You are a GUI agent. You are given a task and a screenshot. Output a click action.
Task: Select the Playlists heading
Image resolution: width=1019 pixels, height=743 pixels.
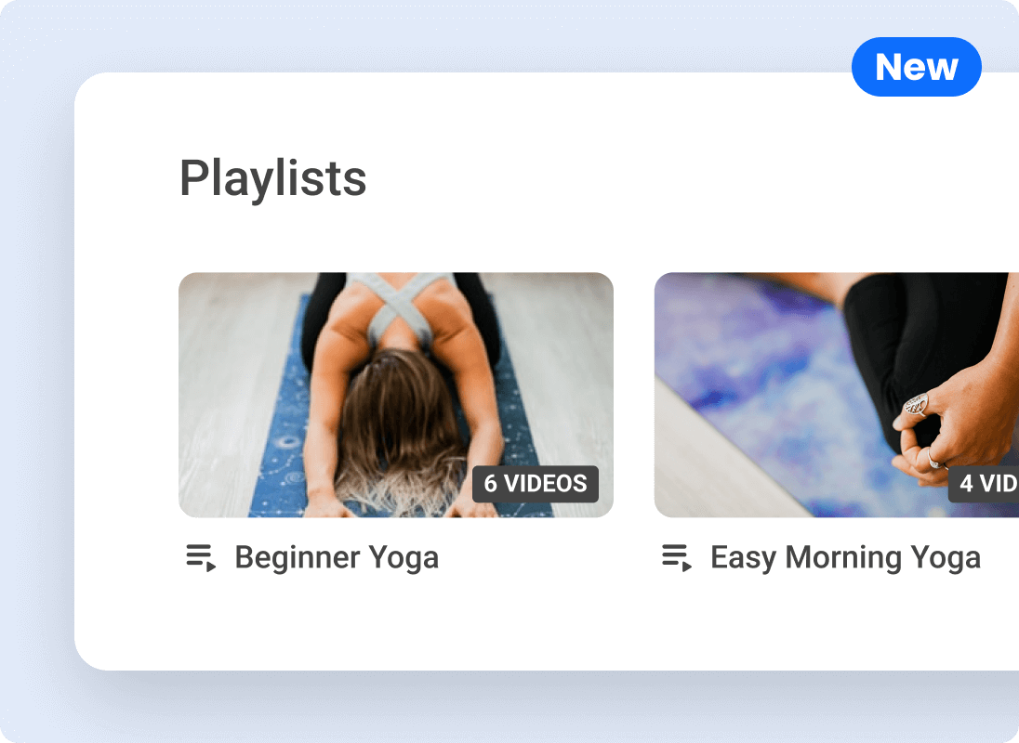(x=273, y=178)
